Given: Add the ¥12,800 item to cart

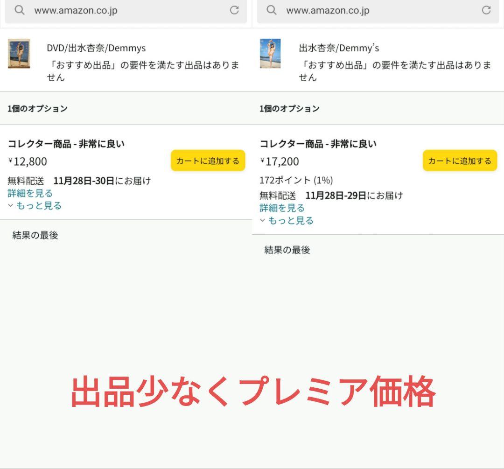Looking at the screenshot, I should click(208, 161).
